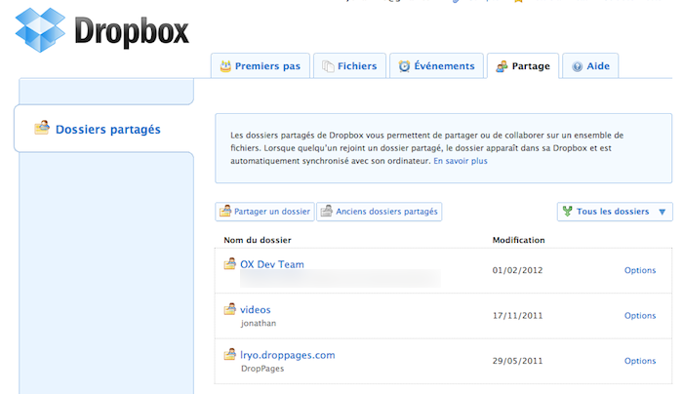The height and width of the screenshot is (394, 683).
Task: Click the shared folder icon beside OX Dev Team
Action: pyautogui.click(x=230, y=264)
